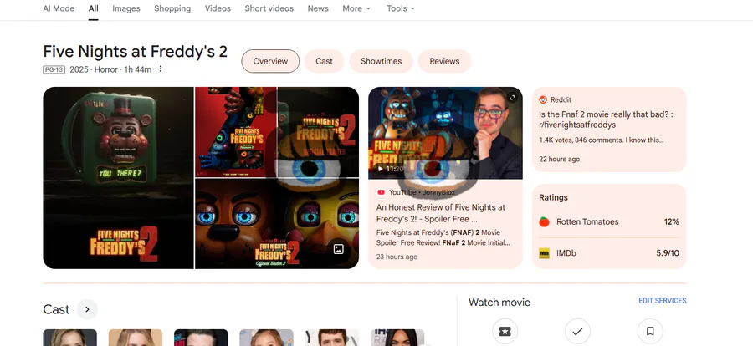Open the large green Freddy lunchbox poster image
This screenshot has height=346, width=753.
tap(118, 177)
